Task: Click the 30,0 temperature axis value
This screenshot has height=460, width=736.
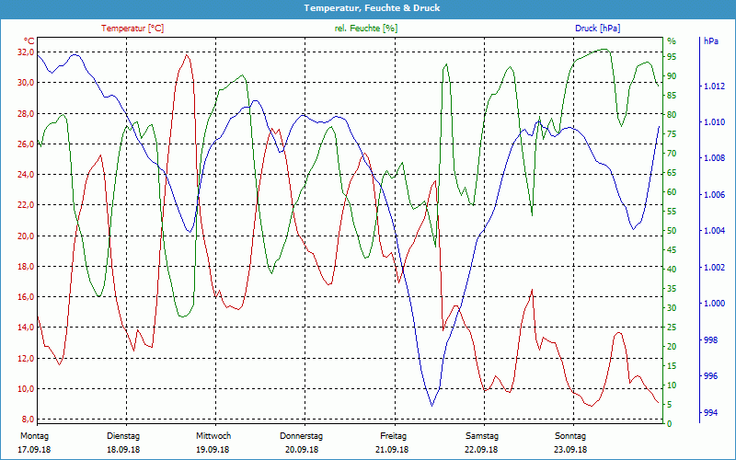Action: pyautogui.click(x=26, y=83)
